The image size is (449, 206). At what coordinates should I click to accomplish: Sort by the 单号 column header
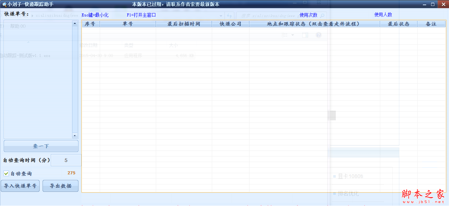click(128, 24)
